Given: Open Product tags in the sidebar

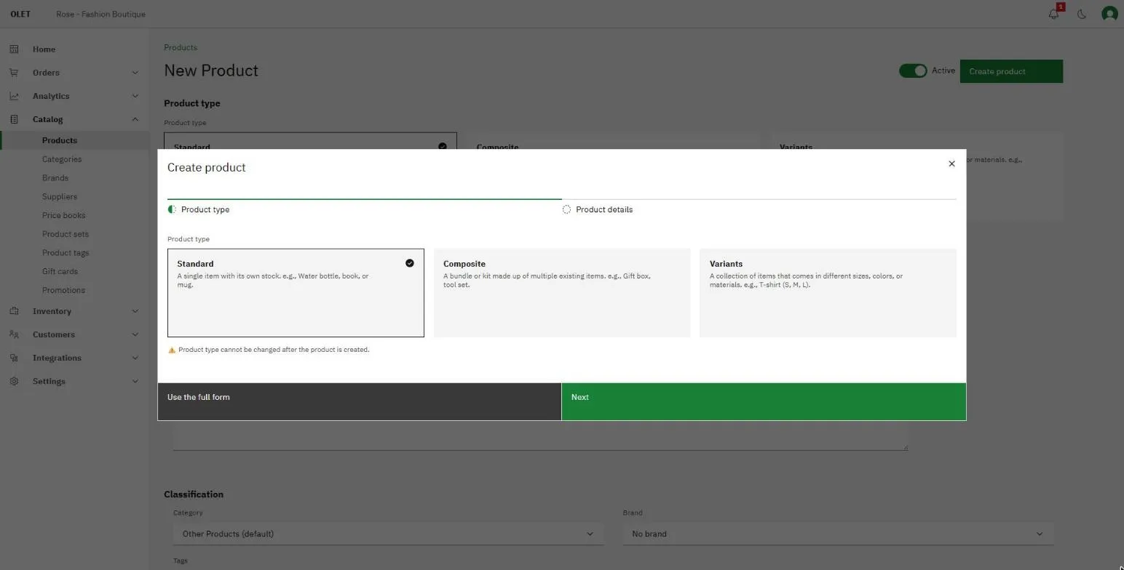Looking at the screenshot, I should pos(66,253).
